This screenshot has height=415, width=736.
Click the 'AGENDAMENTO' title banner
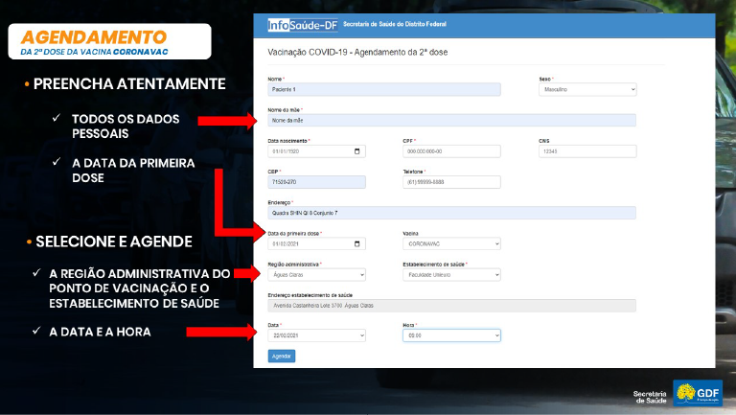pos(109,41)
